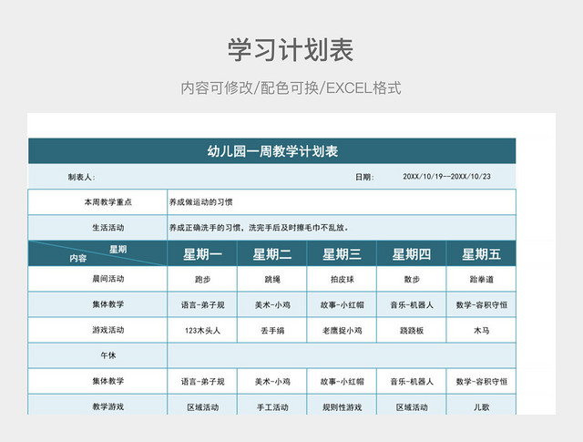Click the 内容 label in diagonal header

tap(78, 258)
